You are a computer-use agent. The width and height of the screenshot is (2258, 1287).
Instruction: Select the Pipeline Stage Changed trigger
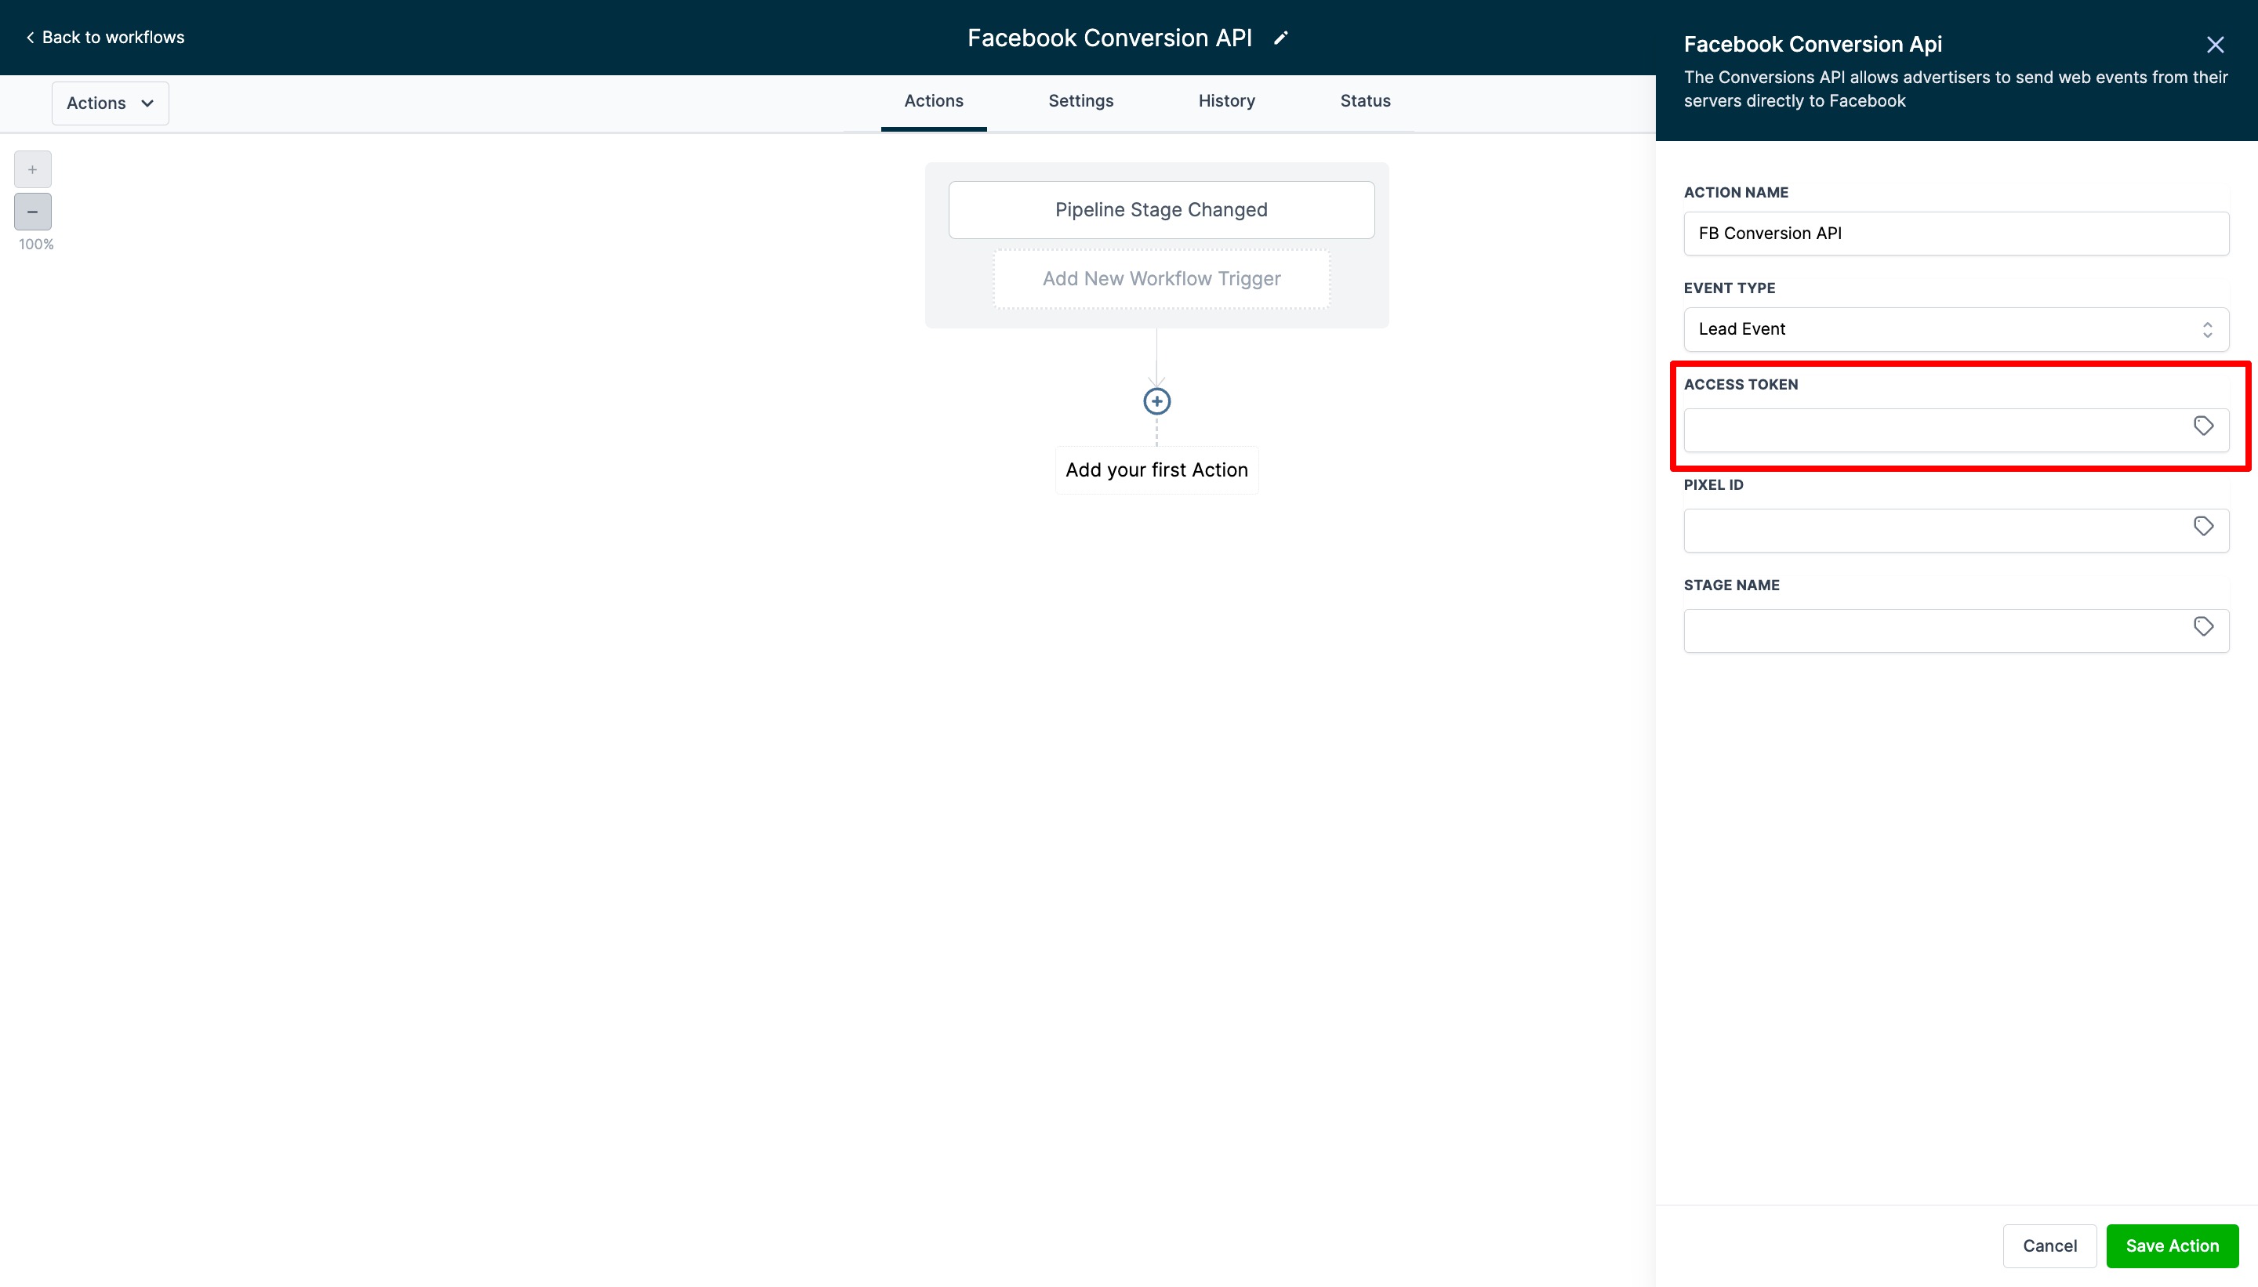coord(1161,209)
